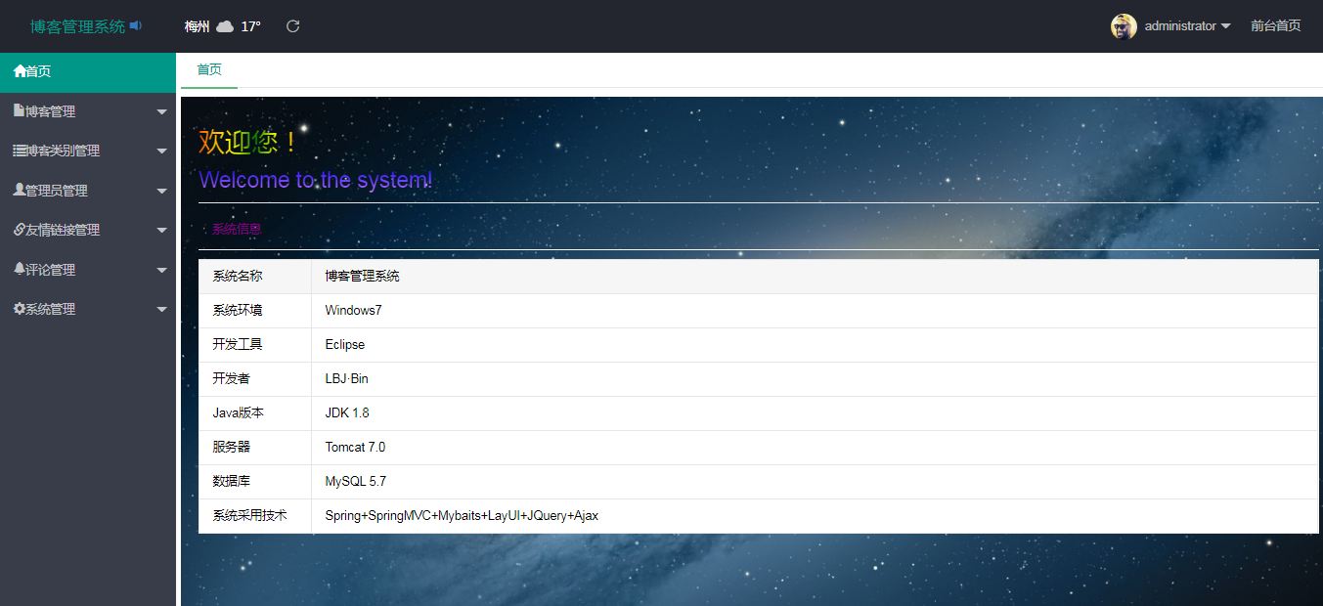Click the 系统信息 section heading
Viewport: 1323px width, 606px height.
tap(237, 229)
